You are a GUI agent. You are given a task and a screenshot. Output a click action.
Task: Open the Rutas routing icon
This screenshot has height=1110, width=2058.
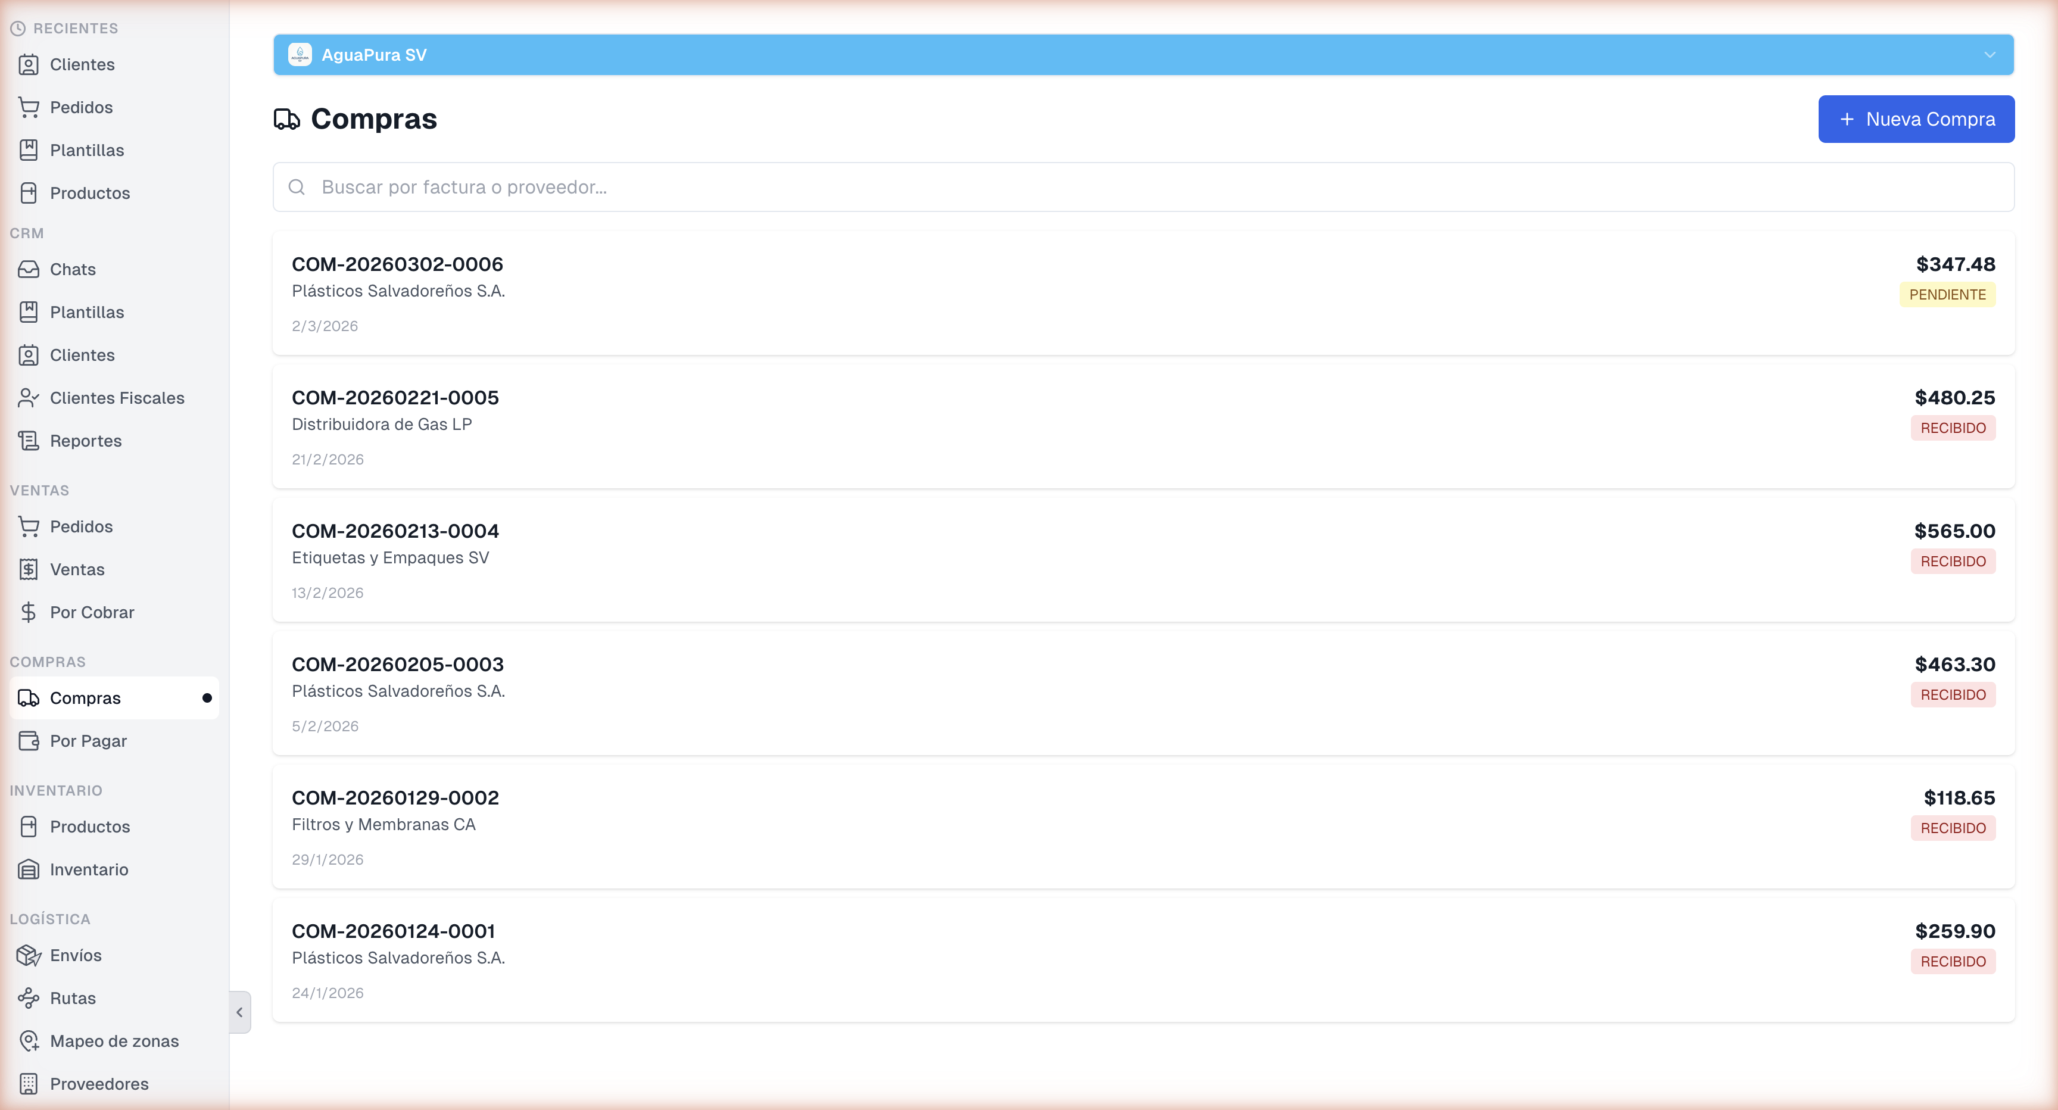pos(29,998)
